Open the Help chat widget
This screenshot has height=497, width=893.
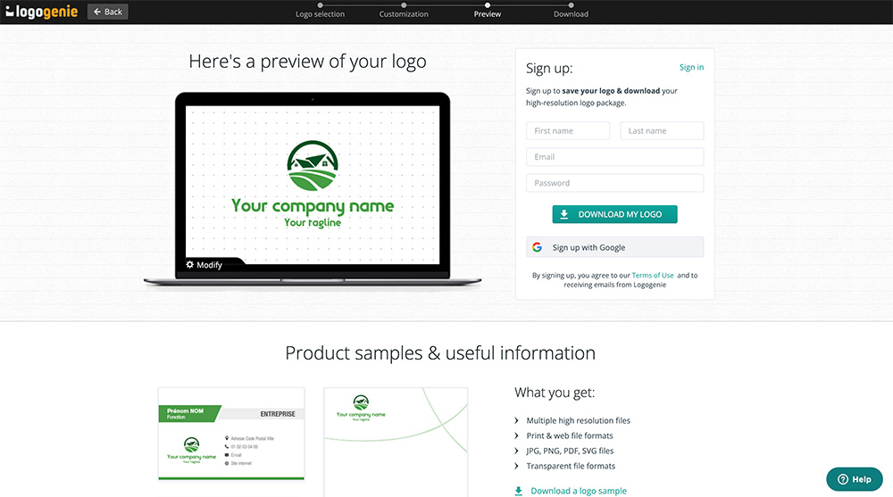(855, 479)
